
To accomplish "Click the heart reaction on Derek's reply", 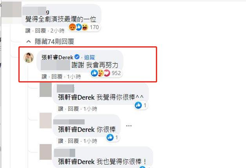I will [x=107, y=73].
